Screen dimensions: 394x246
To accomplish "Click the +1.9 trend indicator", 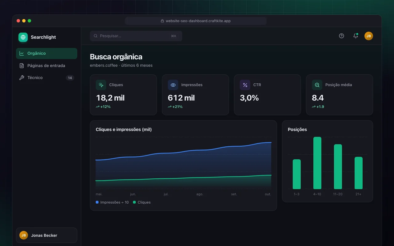I will pyautogui.click(x=318, y=107).
